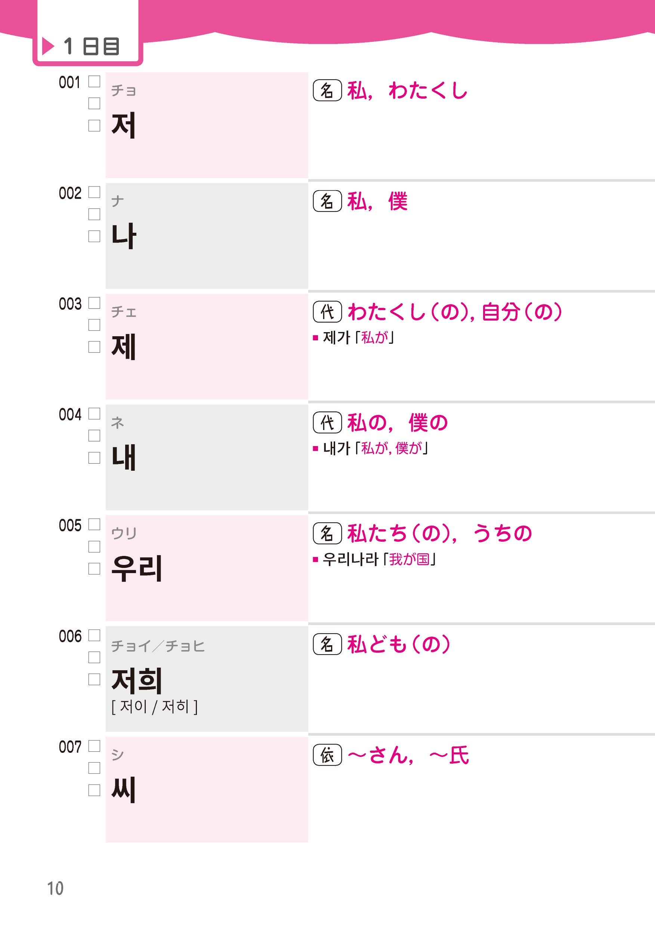Check the first checkbox next to 001

tap(95, 81)
